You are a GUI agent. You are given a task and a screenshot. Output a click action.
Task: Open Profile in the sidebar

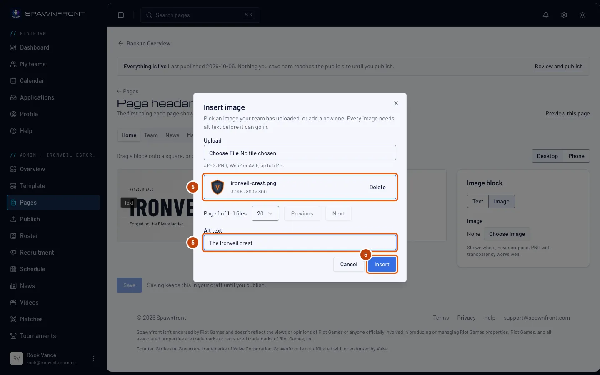53,114
